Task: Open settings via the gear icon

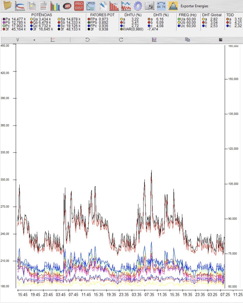Action: (138, 6)
